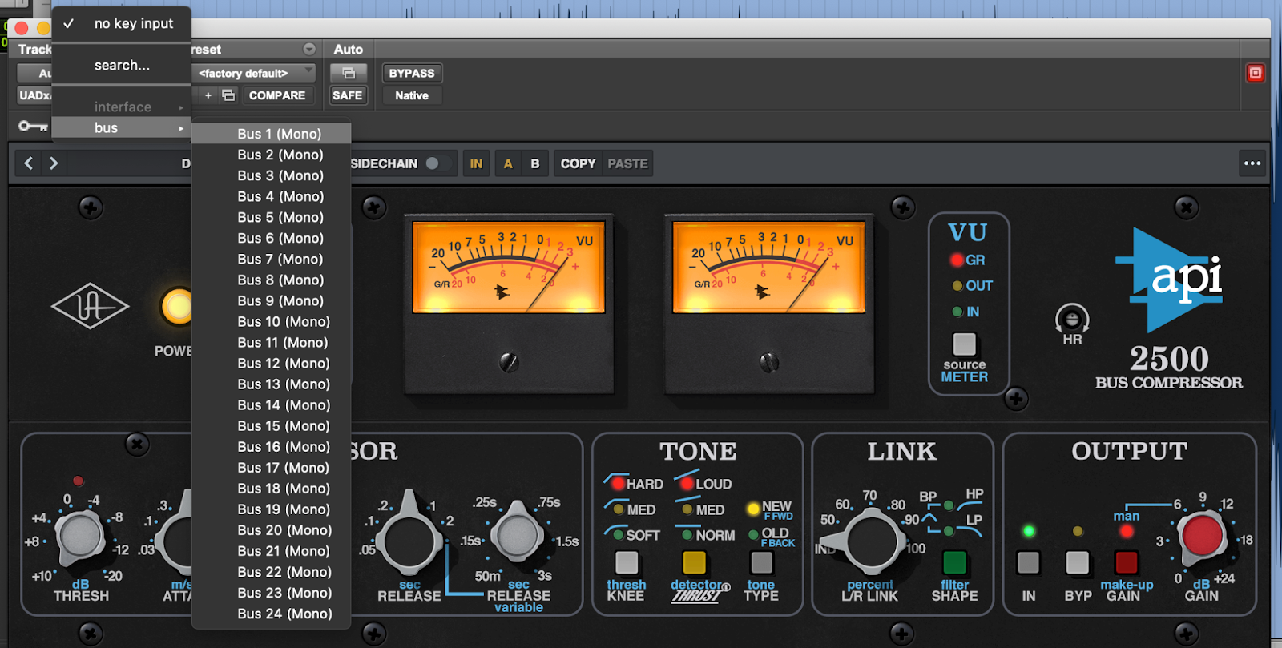Open the plug-in automation enable window icon

349,73
